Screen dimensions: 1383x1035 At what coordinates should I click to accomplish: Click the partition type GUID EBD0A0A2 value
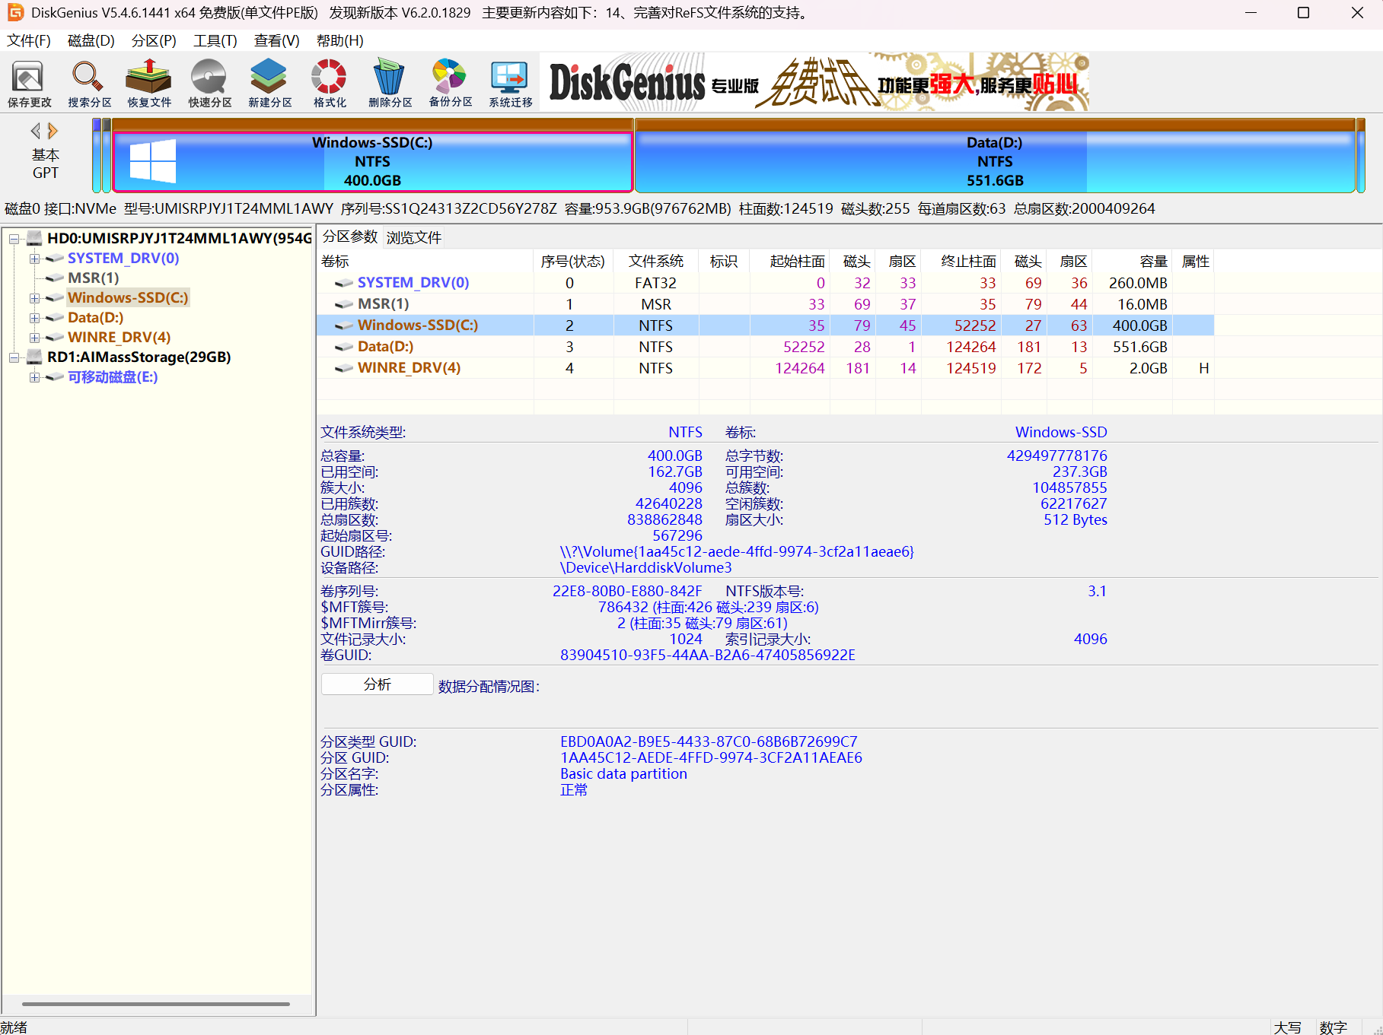click(709, 741)
